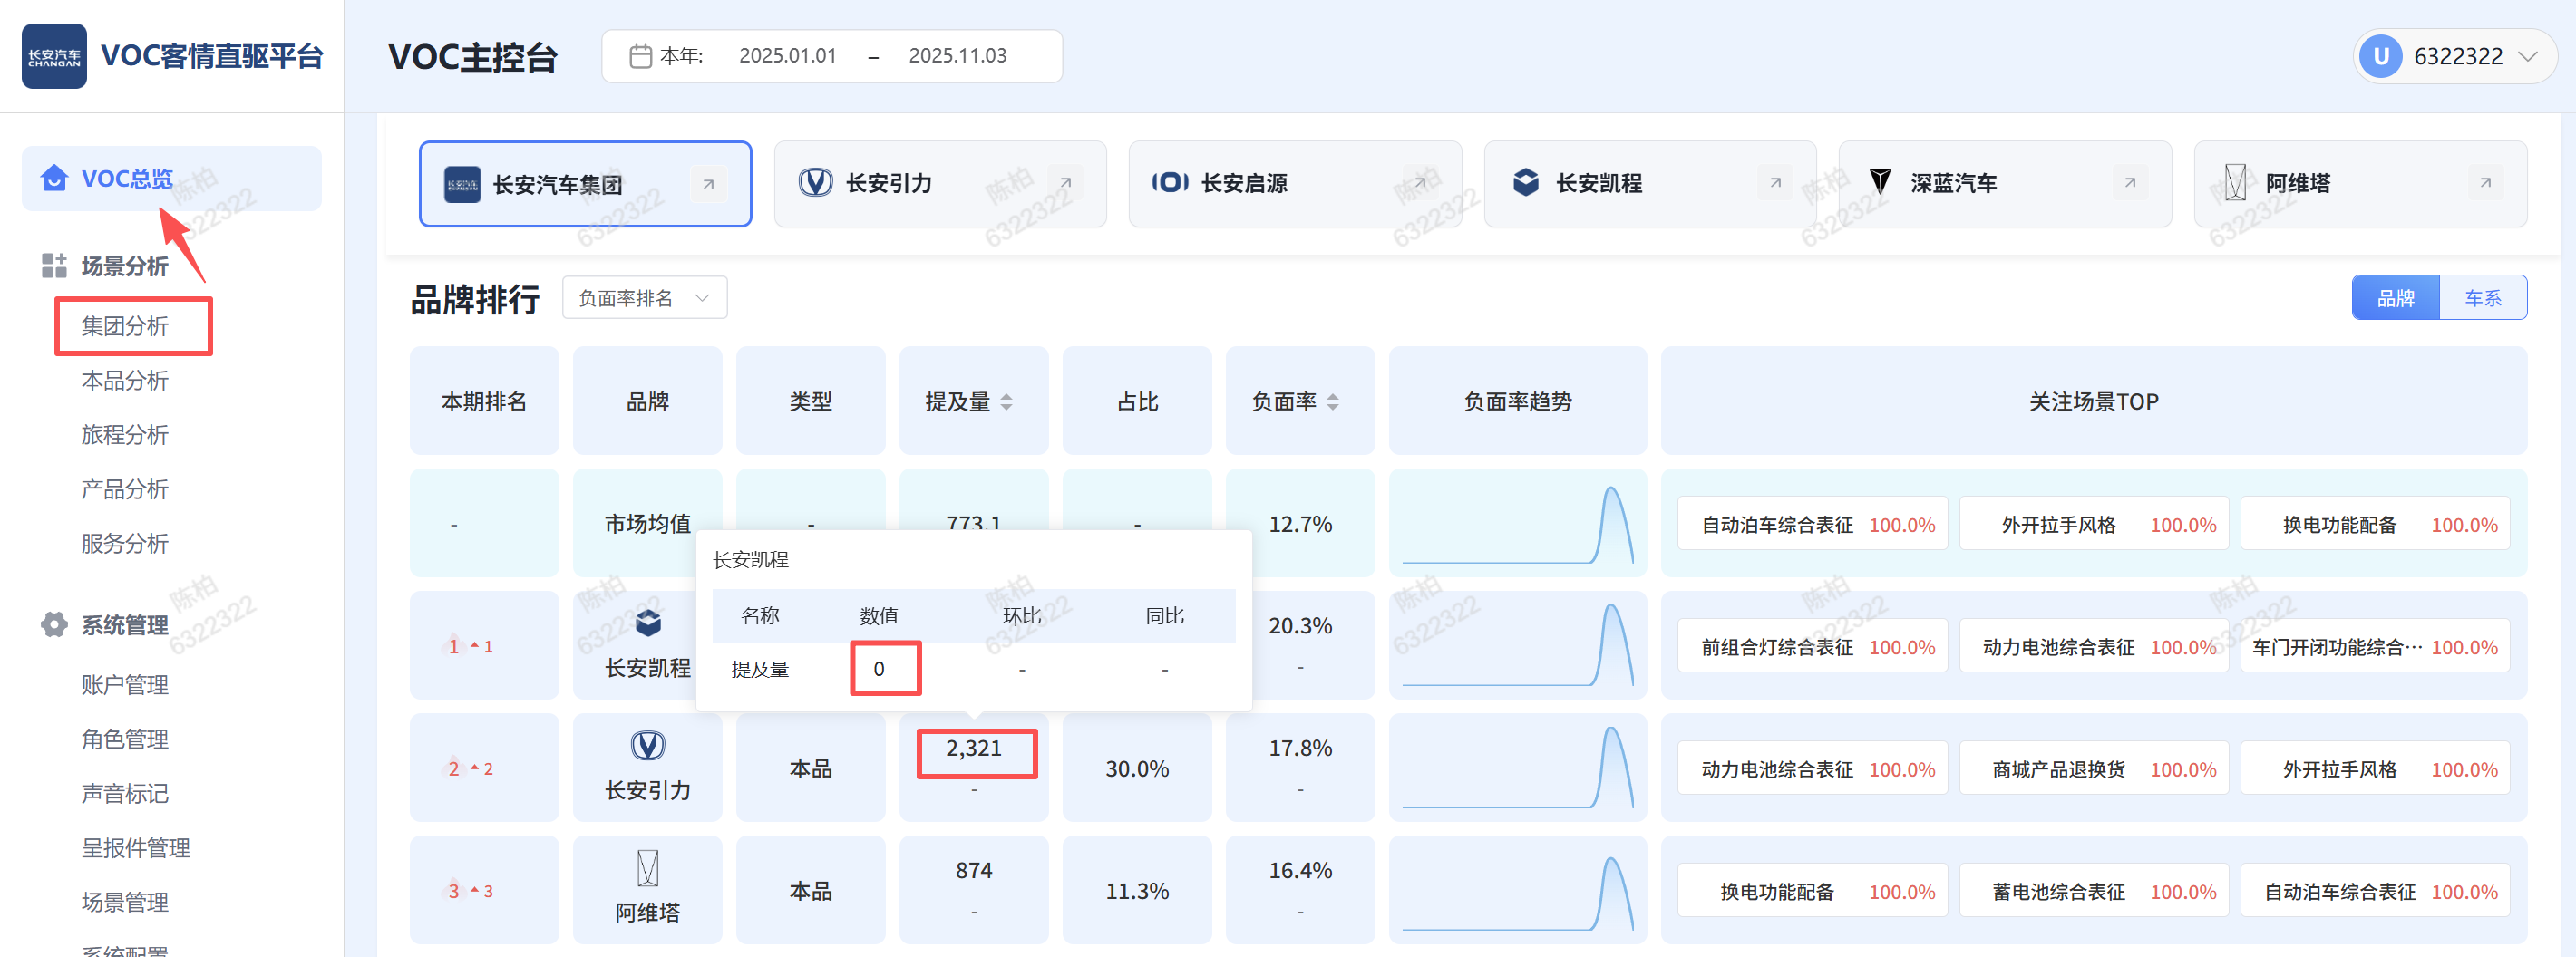Sort table by 负面率 column arrows
The height and width of the screenshot is (957, 2576).
pyautogui.click(x=1332, y=402)
